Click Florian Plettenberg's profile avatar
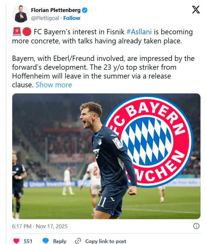The width and height of the screenshot is (206, 244). coord(20,14)
